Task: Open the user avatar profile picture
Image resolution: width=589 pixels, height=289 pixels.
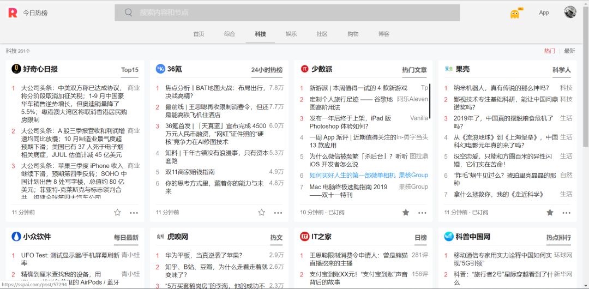Action: point(570,12)
